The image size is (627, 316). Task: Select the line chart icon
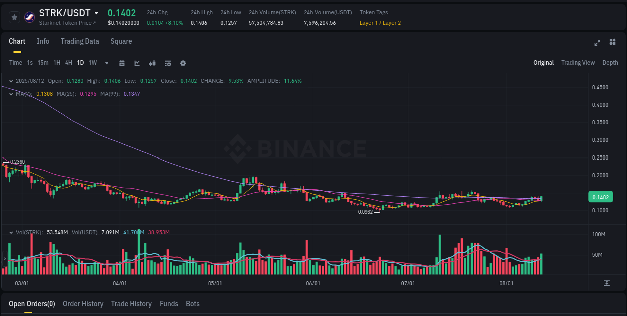pyautogui.click(x=137, y=63)
